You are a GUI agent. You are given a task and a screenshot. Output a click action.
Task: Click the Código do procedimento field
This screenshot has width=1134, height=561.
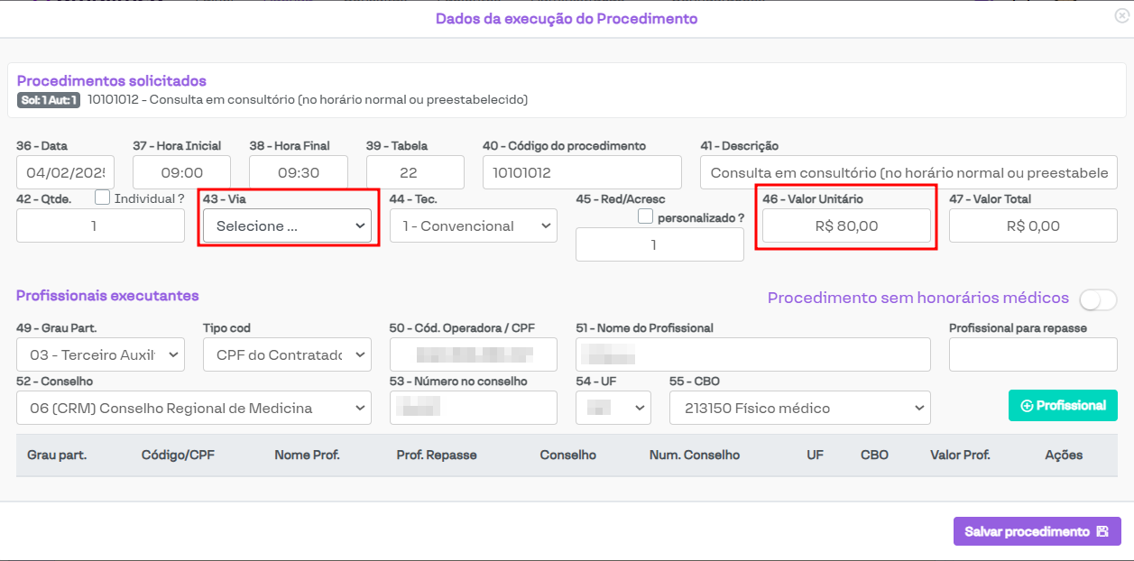pyautogui.click(x=582, y=172)
